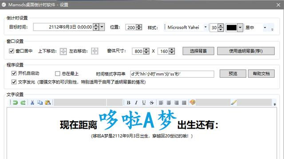Undo the last text edit
284x159 pixels.
point(16,102)
